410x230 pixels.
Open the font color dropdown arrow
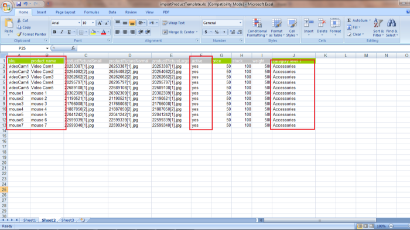coord(108,32)
